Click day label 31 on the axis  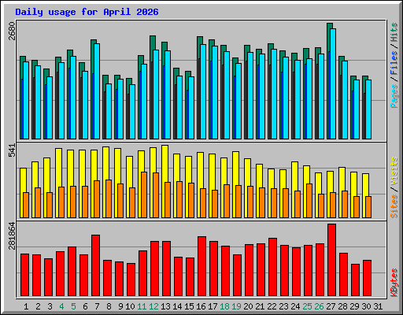[378, 306]
